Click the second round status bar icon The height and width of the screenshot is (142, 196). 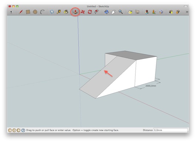coord(14,130)
